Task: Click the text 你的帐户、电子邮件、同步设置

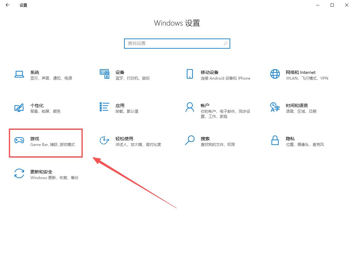Action: tap(225, 114)
